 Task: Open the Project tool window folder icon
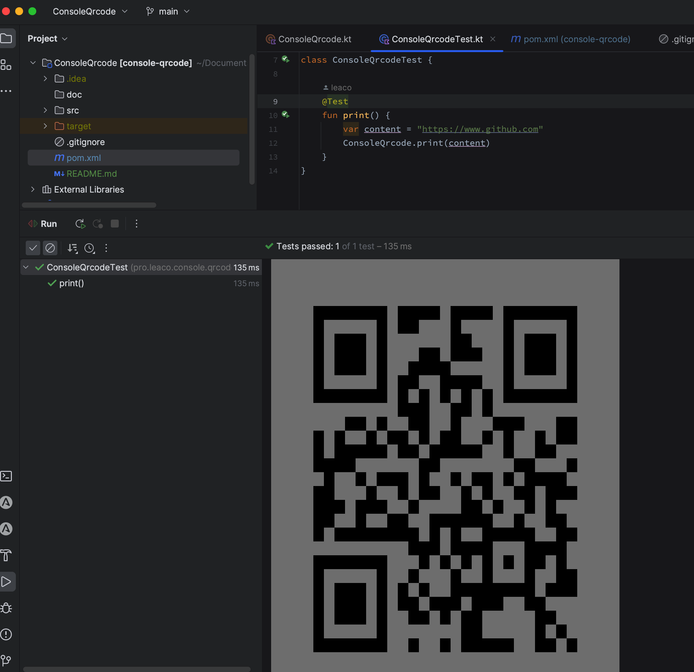tap(6, 38)
